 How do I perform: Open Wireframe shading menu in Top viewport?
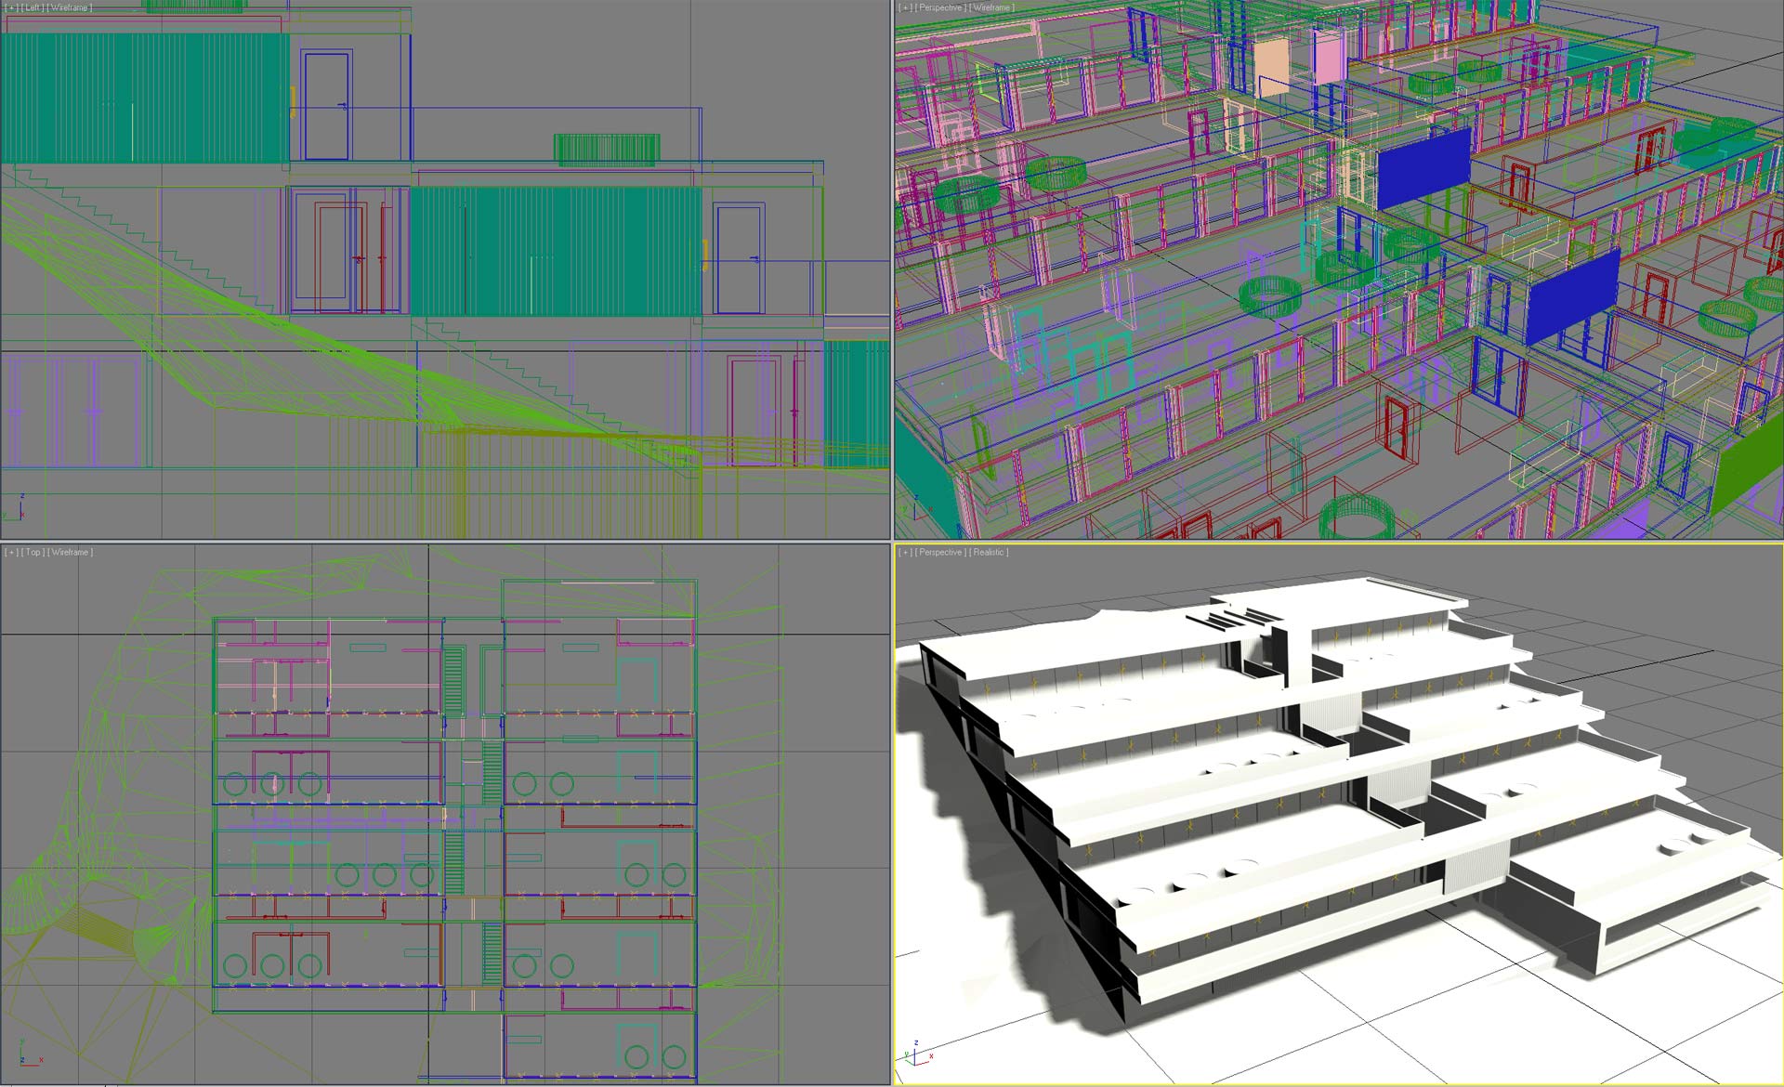(72, 552)
